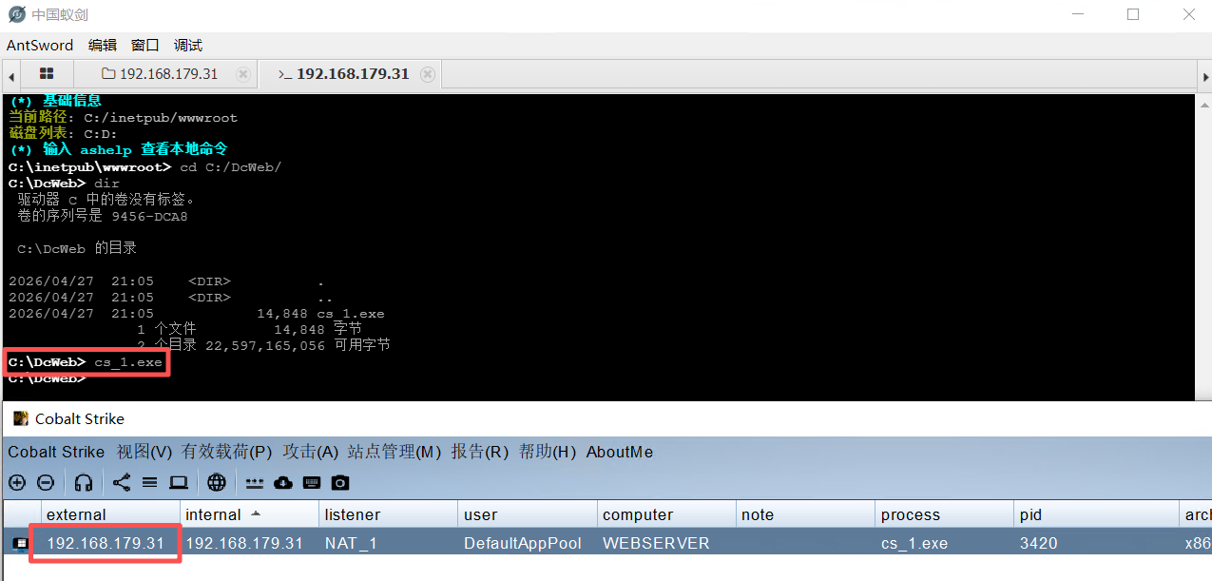Image resolution: width=1212 pixels, height=581 pixels.
Task: Open the credentials asterisk icon
Action: pos(254,483)
